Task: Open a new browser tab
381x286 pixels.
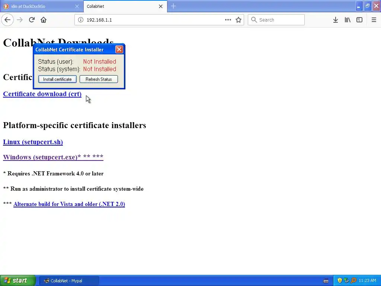Action: tap(173, 6)
